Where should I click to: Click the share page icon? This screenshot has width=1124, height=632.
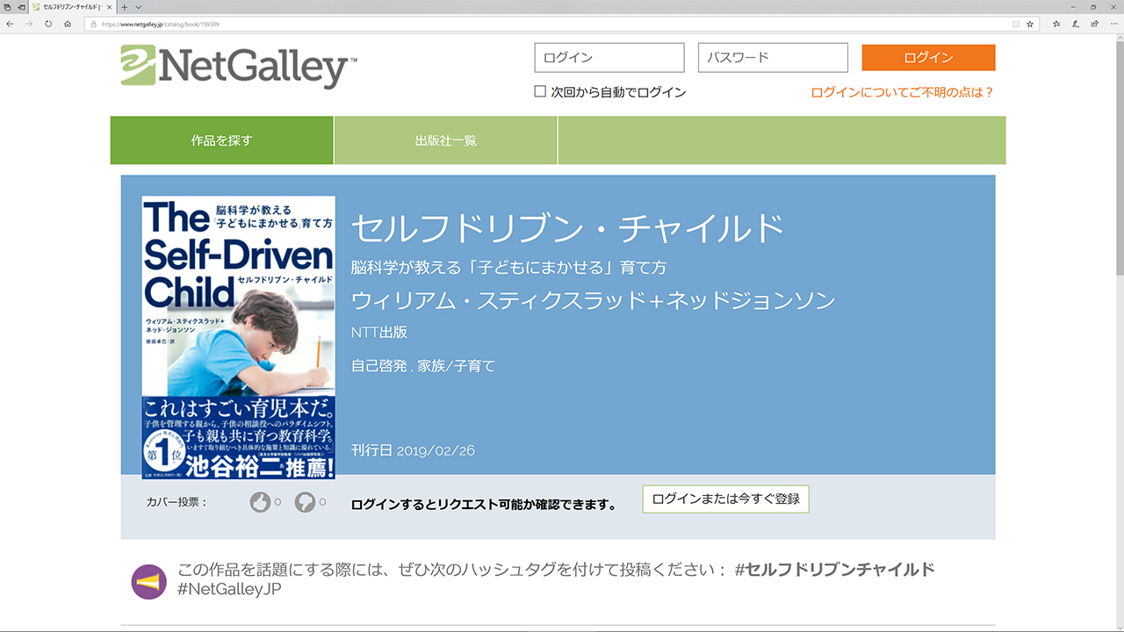(1094, 24)
